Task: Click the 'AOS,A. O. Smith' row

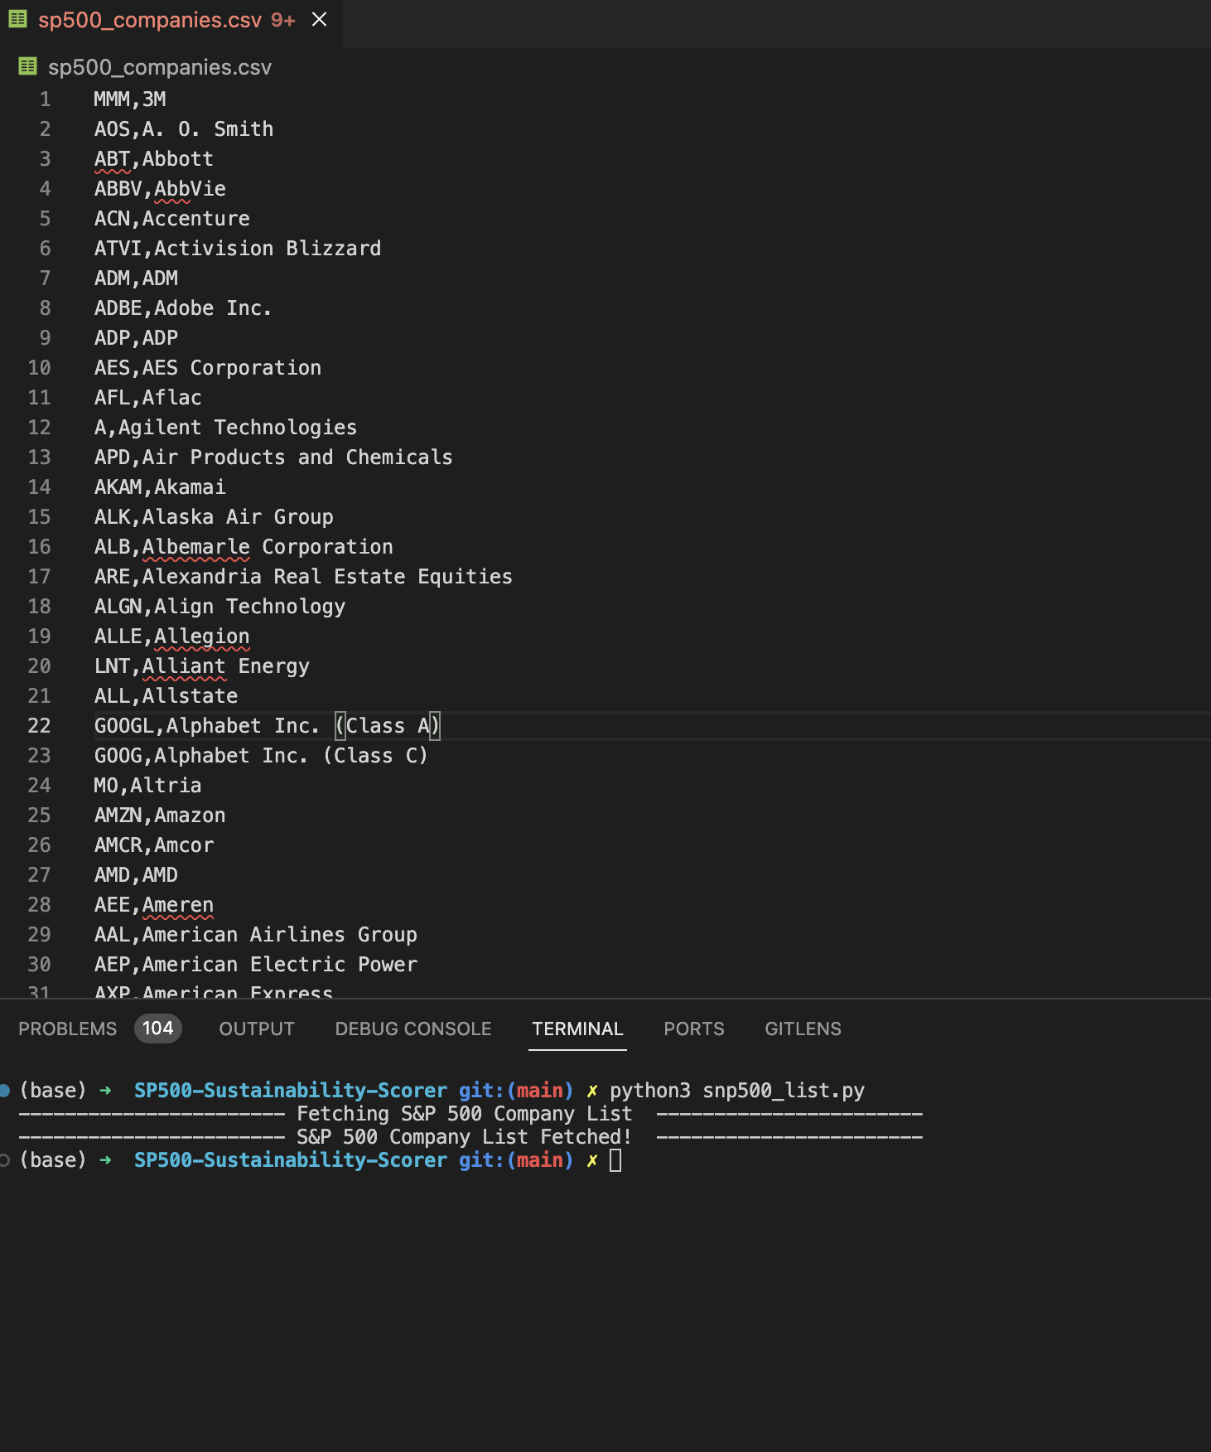Action: coord(184,129)
